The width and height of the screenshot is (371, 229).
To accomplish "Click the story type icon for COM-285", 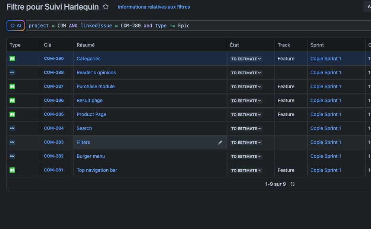I will tap(12, 114).
